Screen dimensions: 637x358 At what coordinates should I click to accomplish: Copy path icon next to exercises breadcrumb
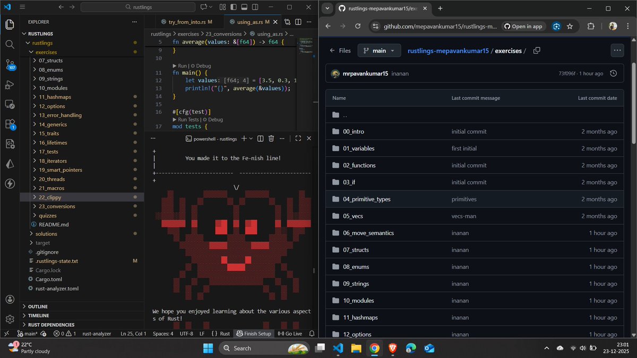(537, 50)
